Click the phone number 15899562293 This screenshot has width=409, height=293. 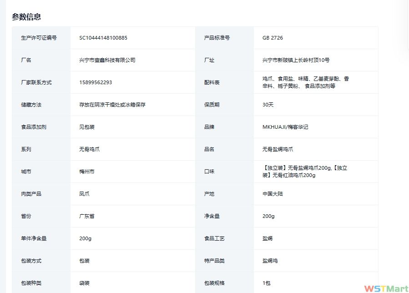coord(96,82)
